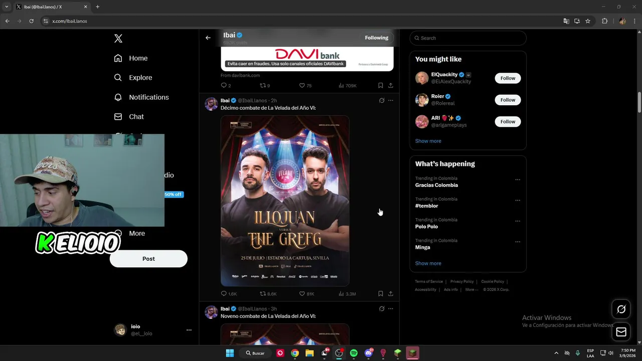Open the Minga trend

pyautogui.click(x=423, y=247)
